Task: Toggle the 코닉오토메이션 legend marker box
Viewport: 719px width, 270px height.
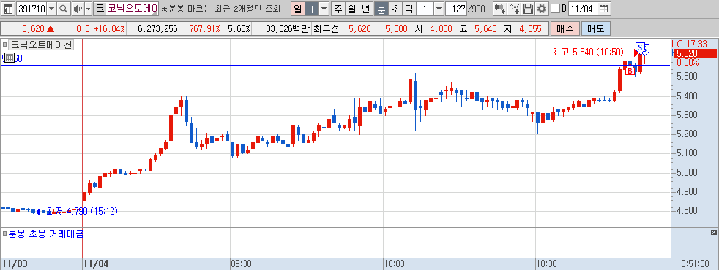Action: 4,45
